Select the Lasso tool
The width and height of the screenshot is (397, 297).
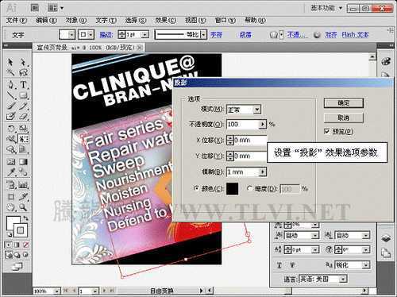23,72
